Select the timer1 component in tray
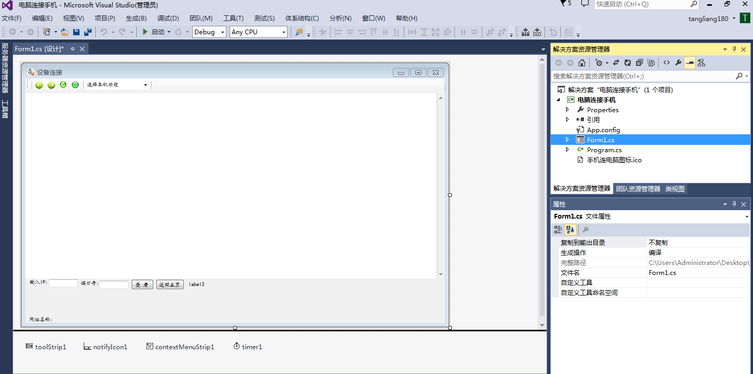753x374 pixels. (247, 347)
